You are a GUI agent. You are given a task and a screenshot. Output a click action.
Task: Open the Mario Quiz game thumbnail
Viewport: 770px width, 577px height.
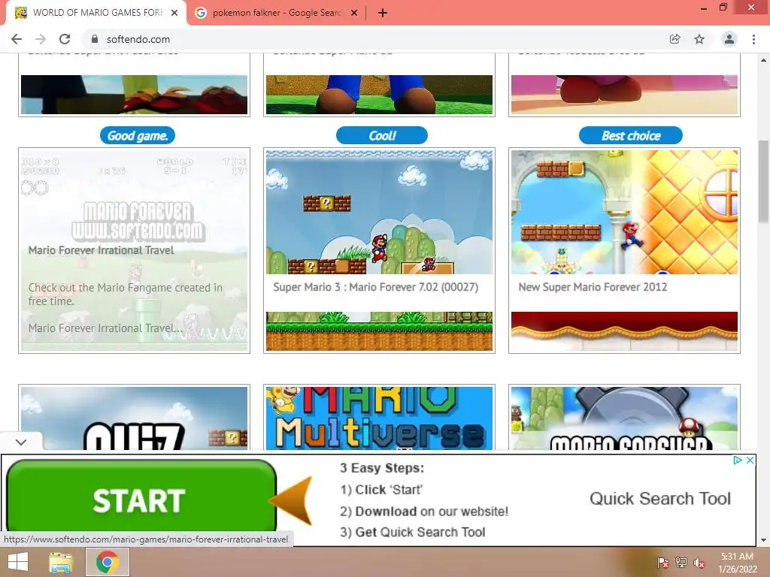[x=134, y=418]
